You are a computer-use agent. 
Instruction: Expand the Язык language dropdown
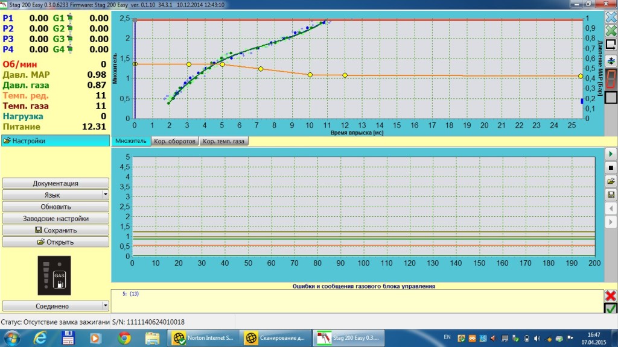[x=105, y=195]
